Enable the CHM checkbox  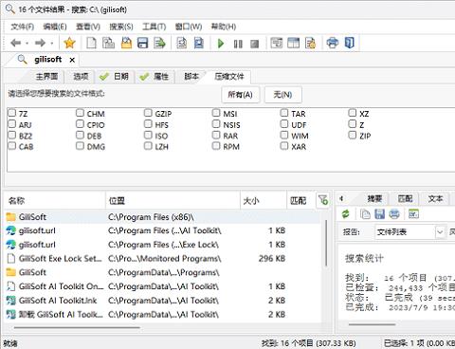80,113
